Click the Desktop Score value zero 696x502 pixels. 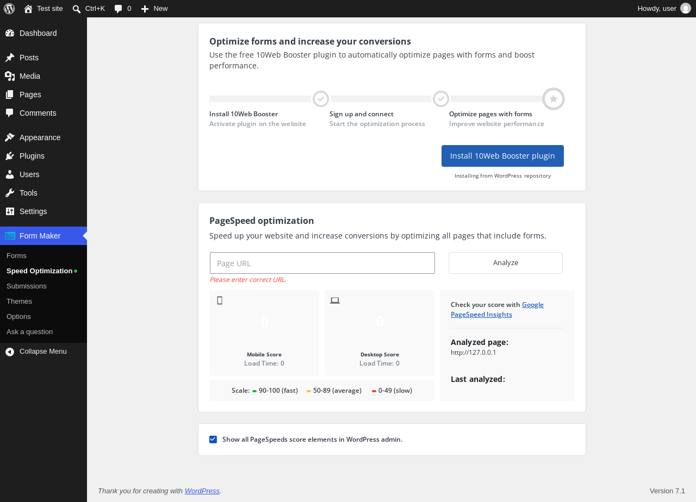pos(380,322)
